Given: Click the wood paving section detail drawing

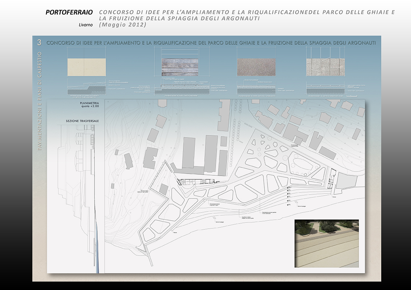Looking at the screenshot, I should [x=180, y=89].
